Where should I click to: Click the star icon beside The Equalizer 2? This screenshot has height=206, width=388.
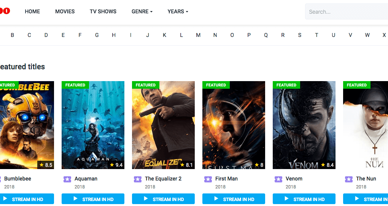tap(138, 179)
